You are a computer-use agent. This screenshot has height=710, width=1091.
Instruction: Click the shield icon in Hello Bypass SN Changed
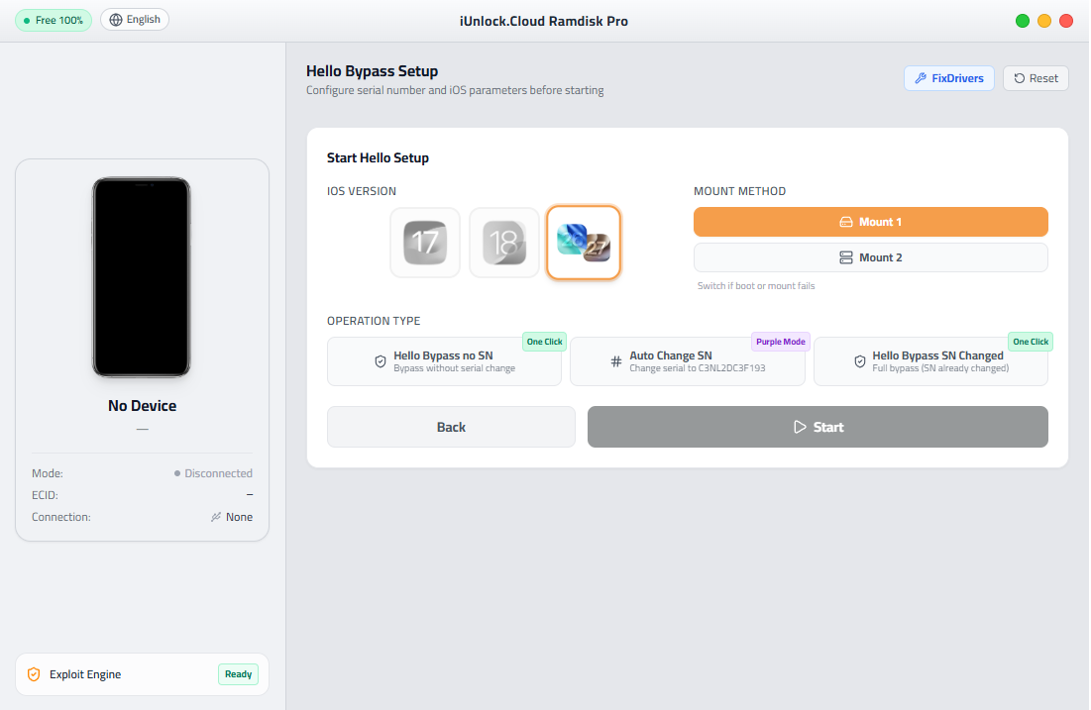[x=860, y=361]
